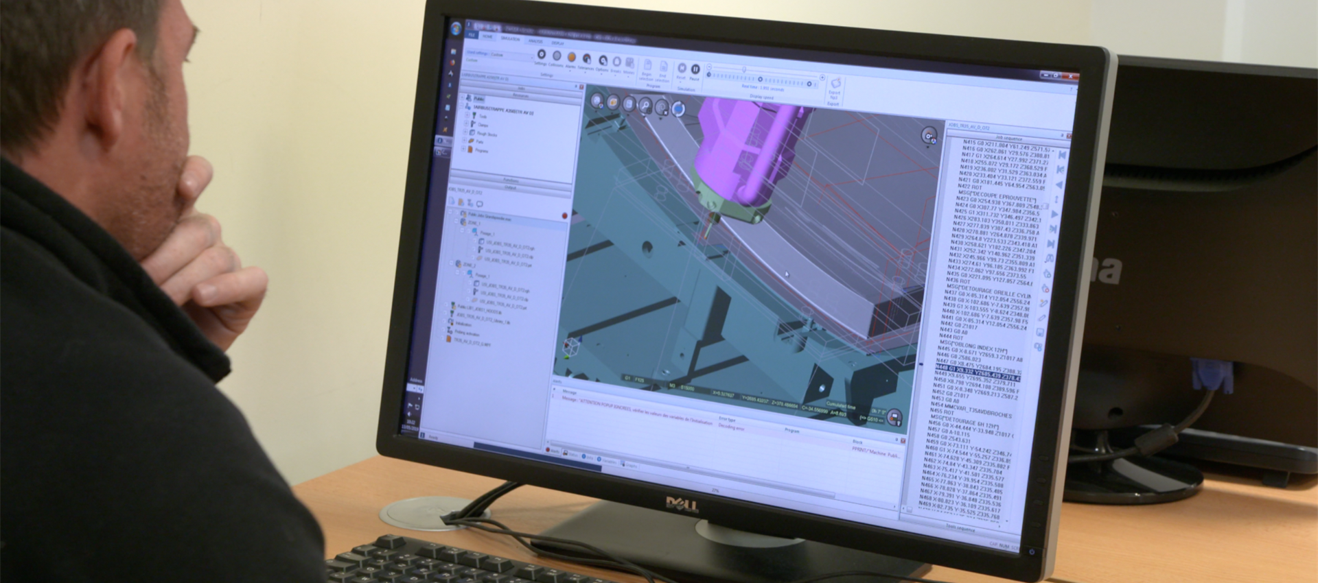Click the round view icon in the viewport's upper-right corner
Viewport: 1318px width, 583px height.
click(929, 136)
